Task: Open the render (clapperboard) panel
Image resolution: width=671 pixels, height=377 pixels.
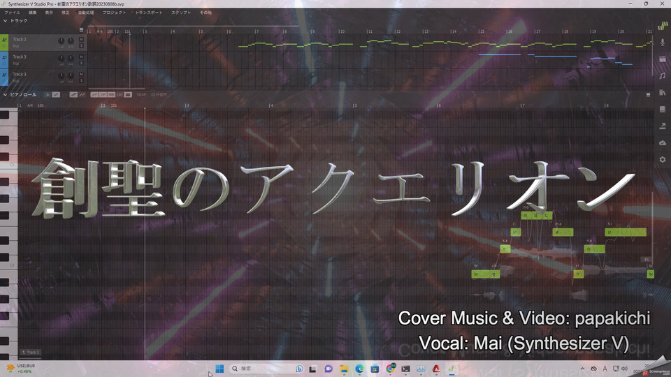Action: [x=663, y=59]
